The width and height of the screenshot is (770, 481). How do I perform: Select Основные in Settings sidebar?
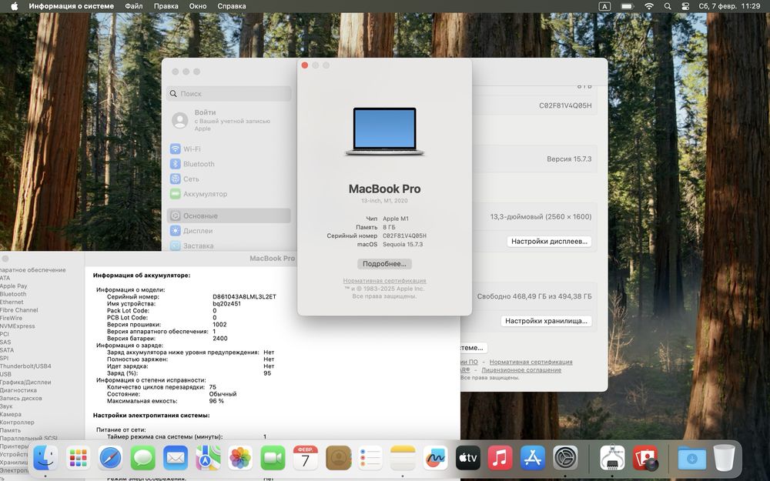click(229, 215)
